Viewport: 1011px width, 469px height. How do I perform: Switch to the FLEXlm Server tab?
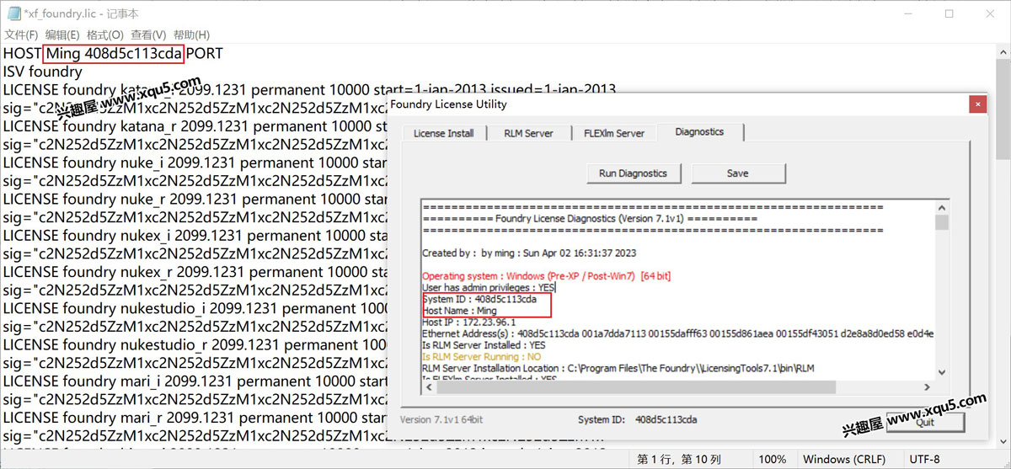click(x=613, y=133)
